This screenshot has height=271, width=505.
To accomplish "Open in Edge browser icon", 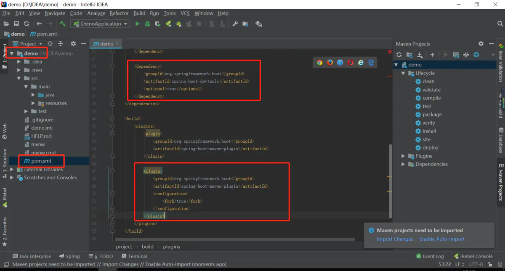I will [371, 63].
